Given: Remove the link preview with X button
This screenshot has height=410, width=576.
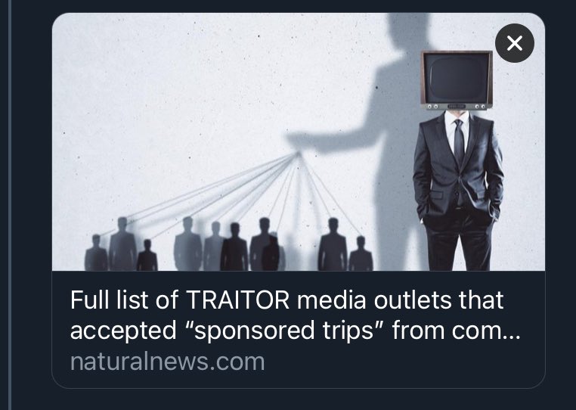Looking at the screenshot, I should coord(514,43).
